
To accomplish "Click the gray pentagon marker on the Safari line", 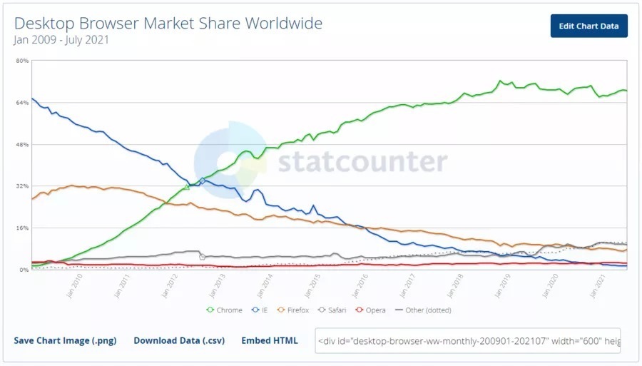I will 203,257.
